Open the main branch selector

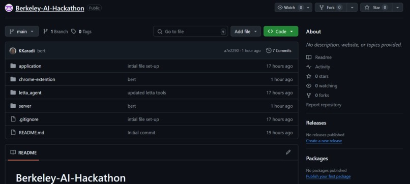click(x=22, y=32)
